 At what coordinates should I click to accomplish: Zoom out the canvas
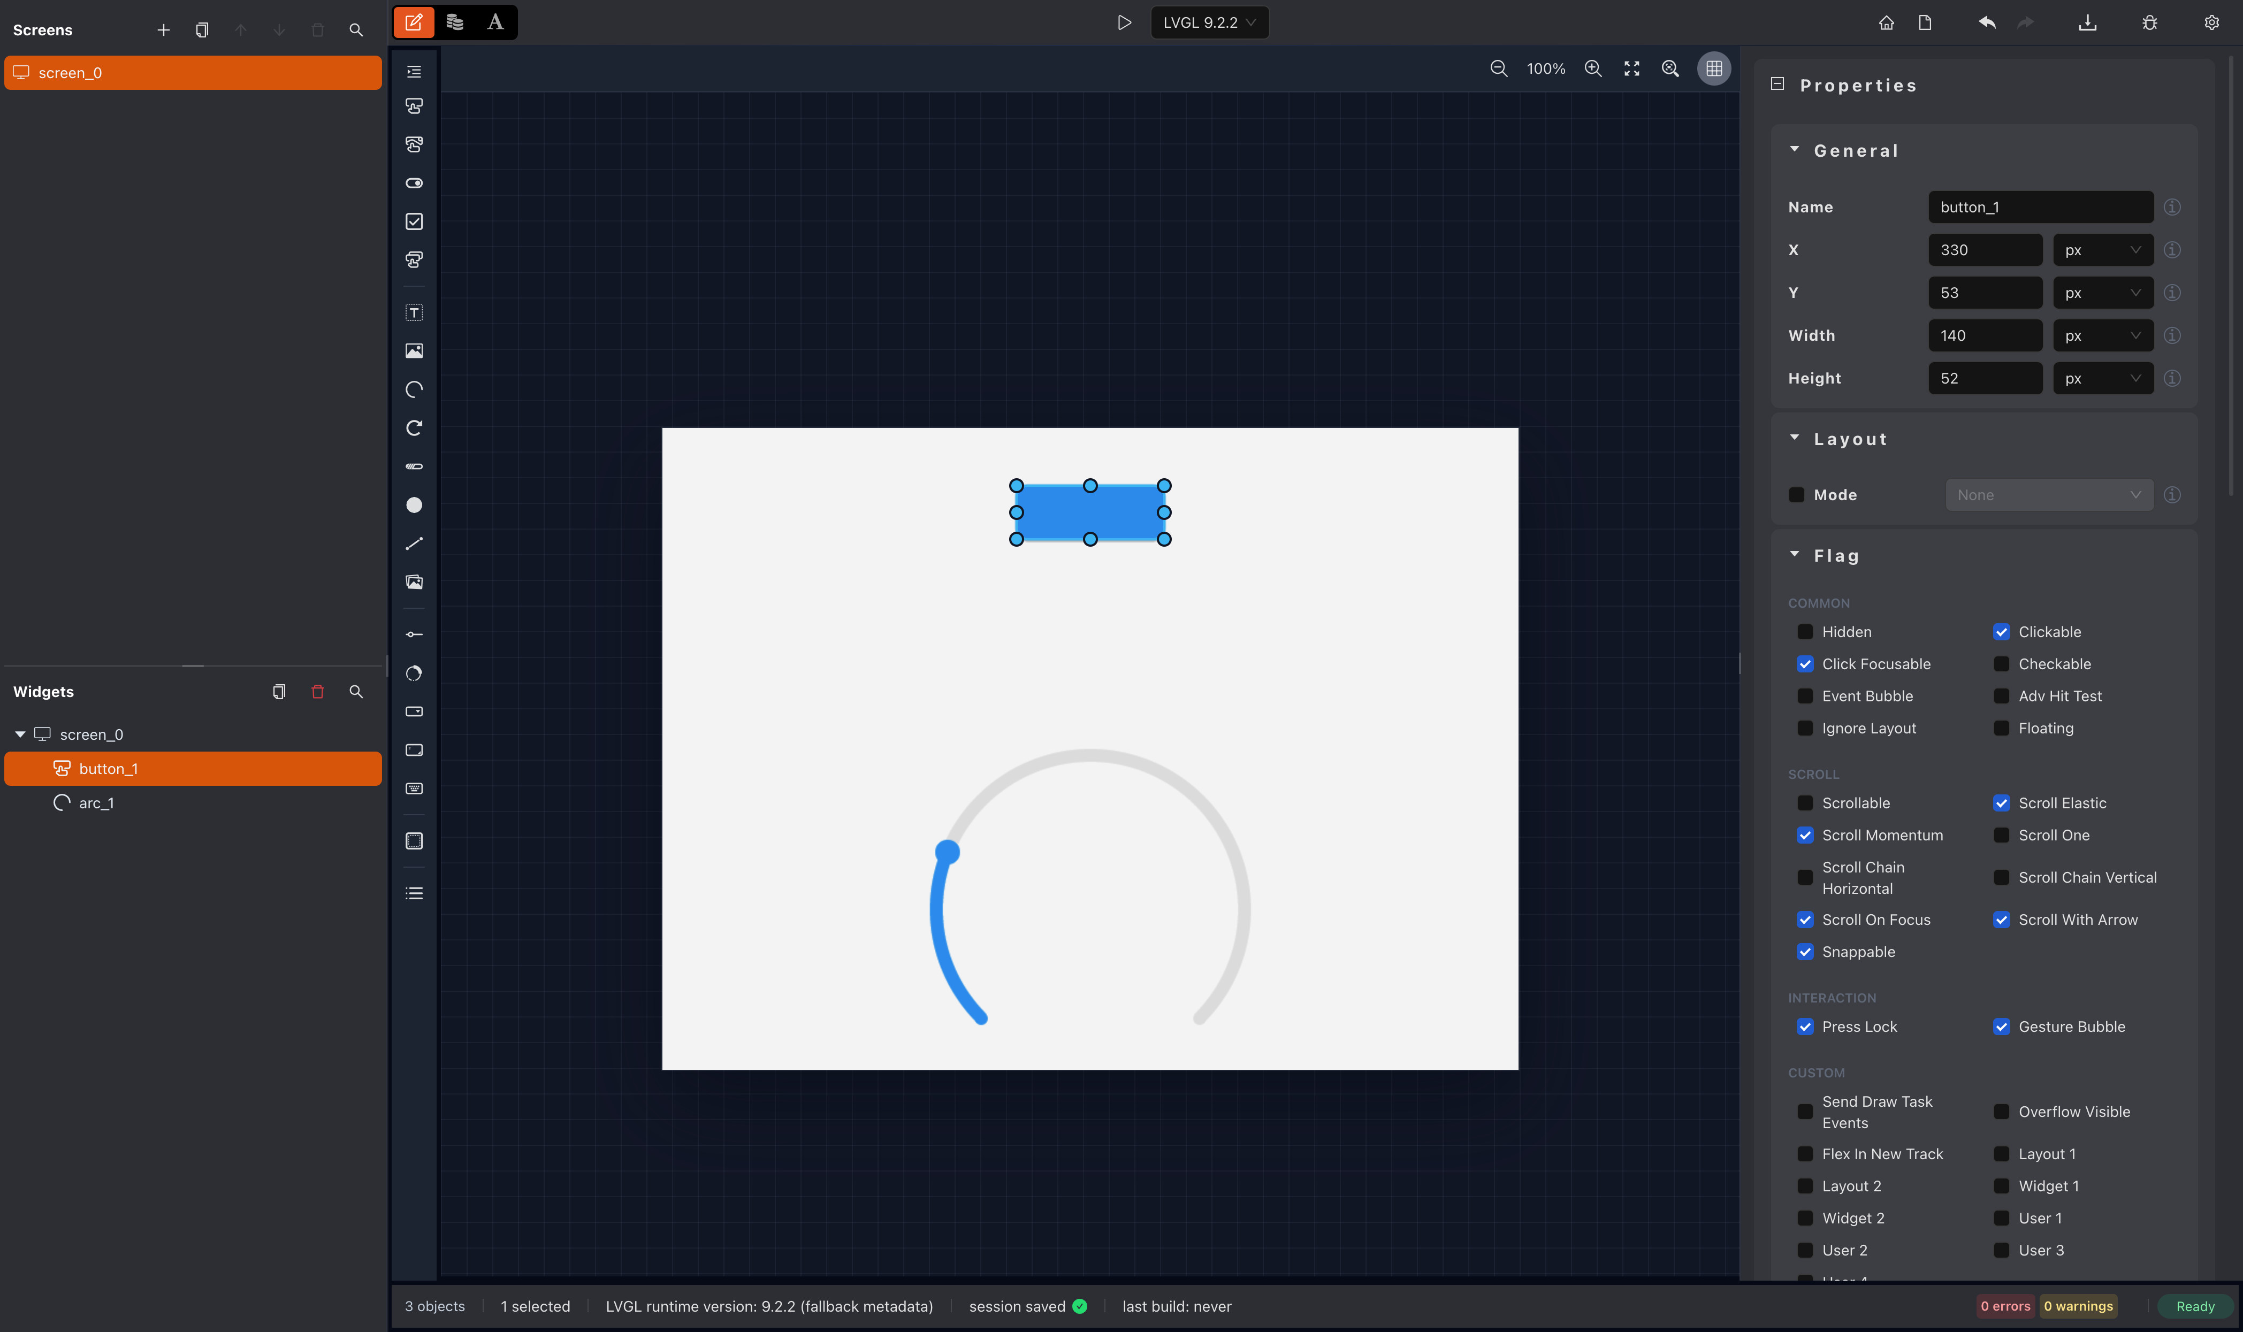point(1499,68)
